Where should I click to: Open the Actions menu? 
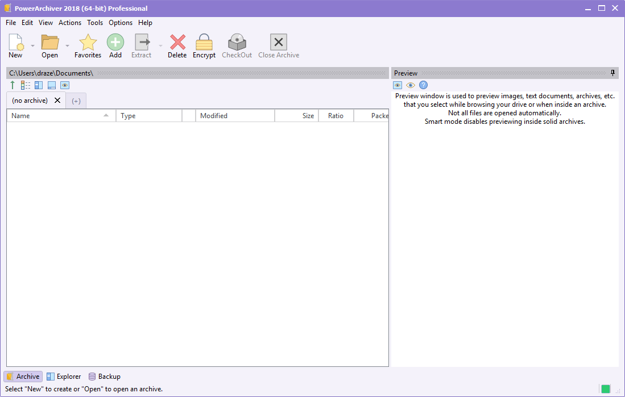click(x=70, y=23)
